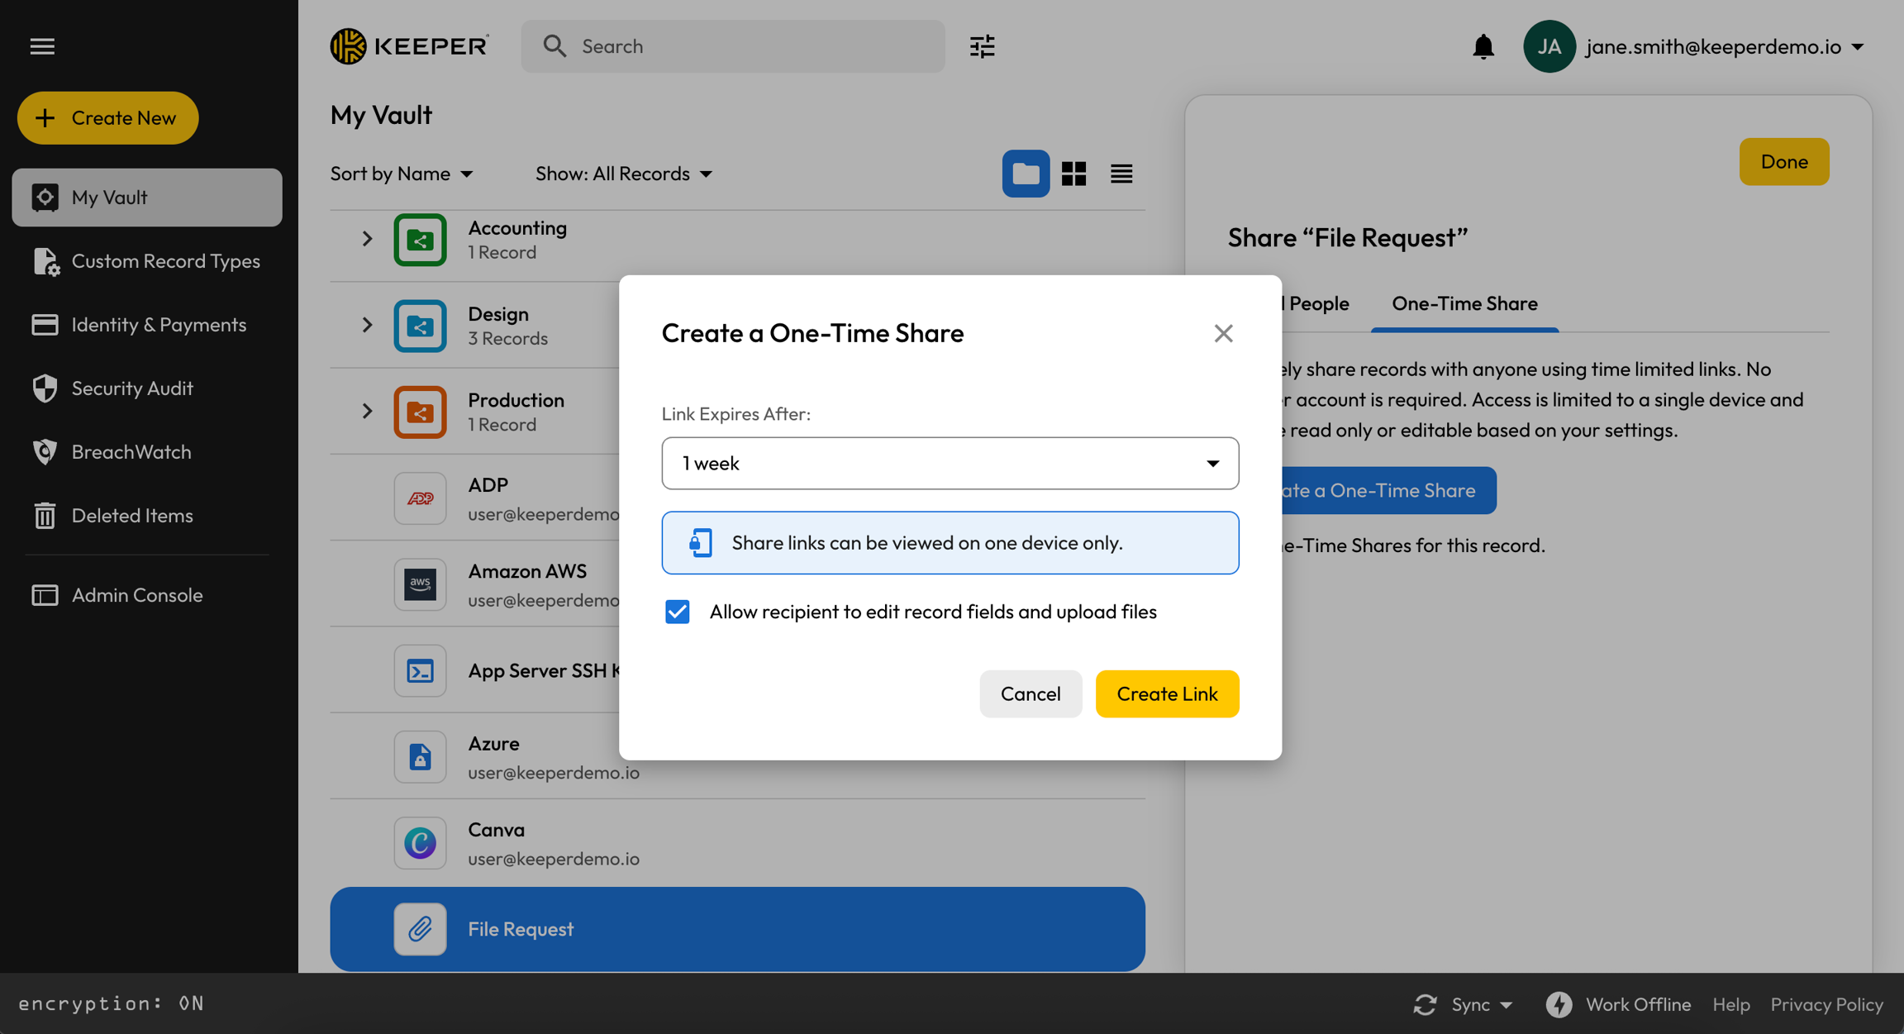This screenshot has width=1904, height=1034.
Task: Open the Link Expires After dropdown
Action: [x=950, y=464]
